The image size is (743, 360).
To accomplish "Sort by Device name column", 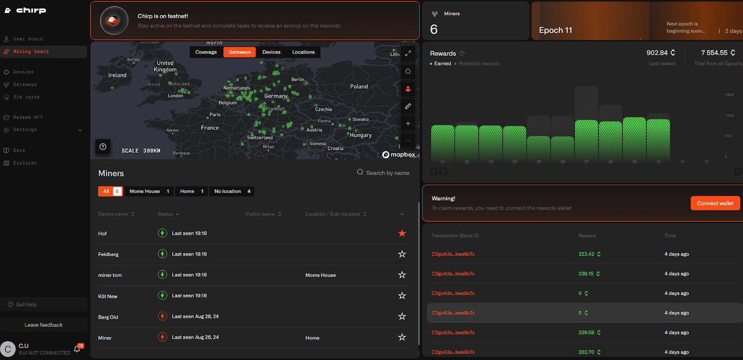I will [x=116, y=214].
